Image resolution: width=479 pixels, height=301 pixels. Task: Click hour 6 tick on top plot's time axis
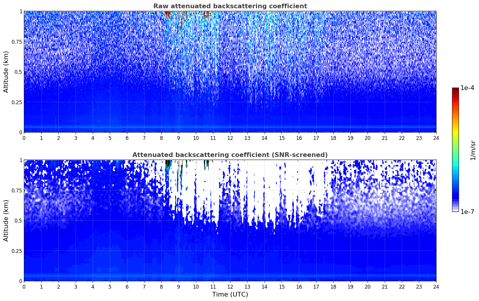[127, 138]
